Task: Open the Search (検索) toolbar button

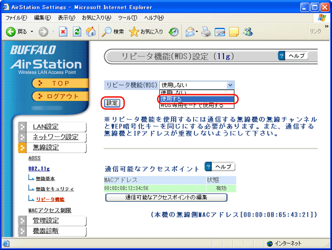Action: (x=113, y=31)
